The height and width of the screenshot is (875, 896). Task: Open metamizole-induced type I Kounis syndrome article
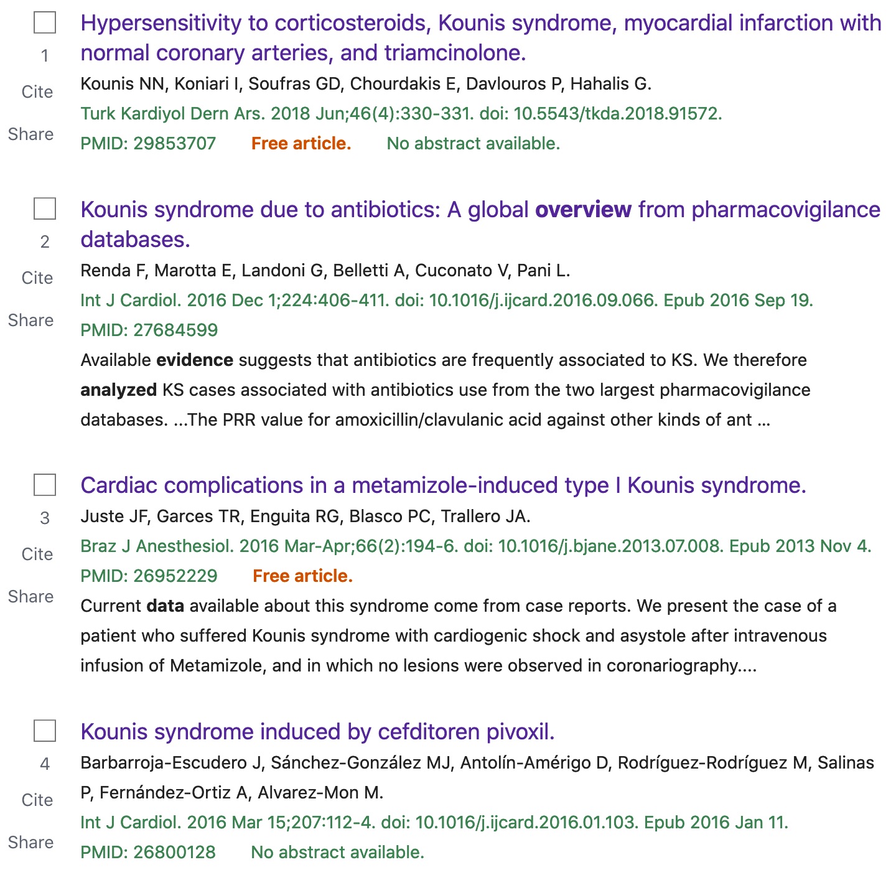tap(443, 485)
